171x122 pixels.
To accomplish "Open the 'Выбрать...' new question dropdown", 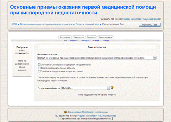I will point(85,88).
